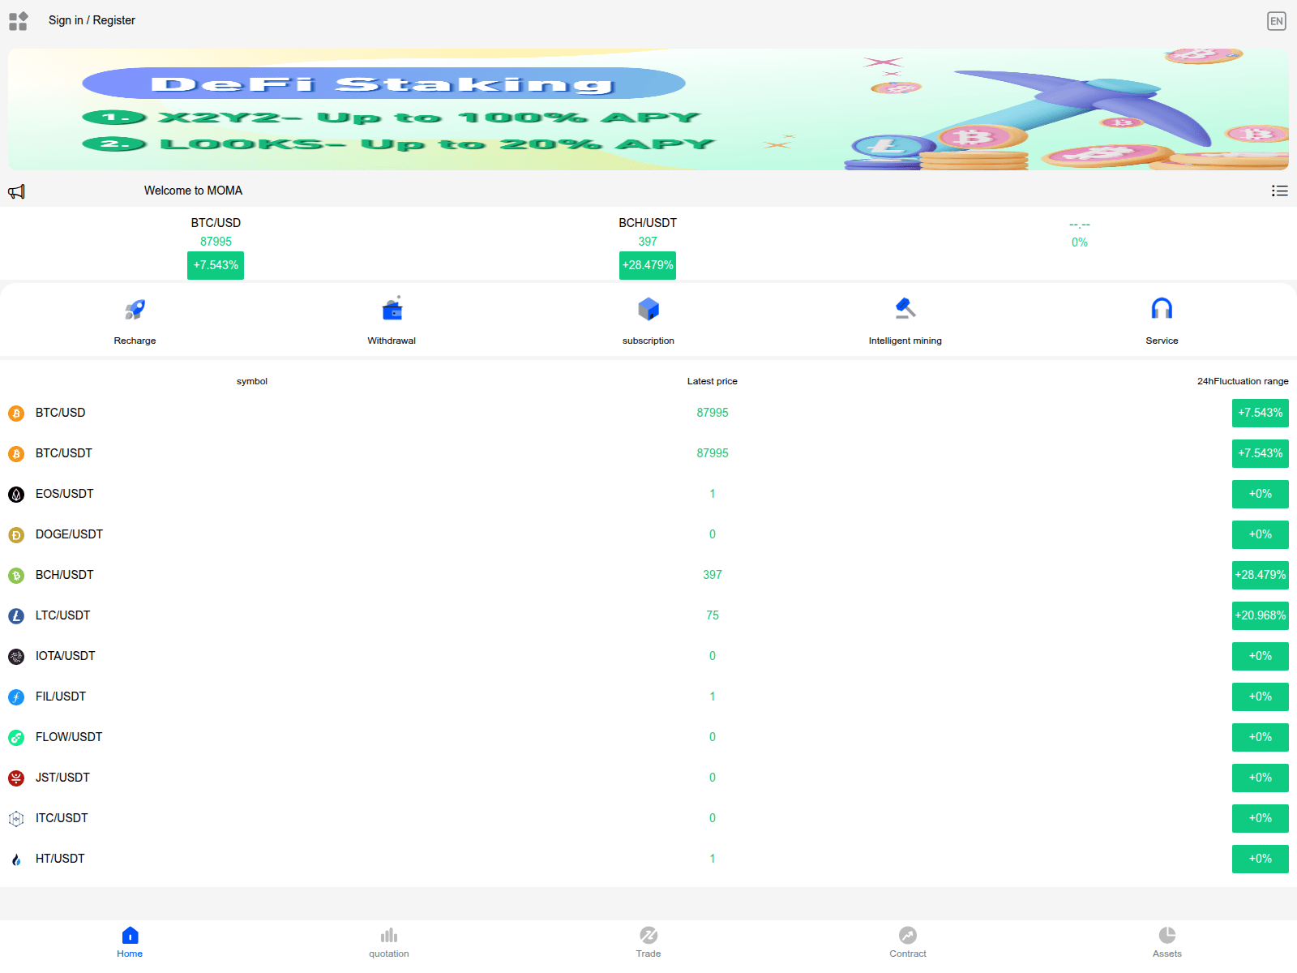Open the Contract tab
Image resolution: width=1297 pixels, height=973 pixels.
pyautogui.click(x=908, y=942)
